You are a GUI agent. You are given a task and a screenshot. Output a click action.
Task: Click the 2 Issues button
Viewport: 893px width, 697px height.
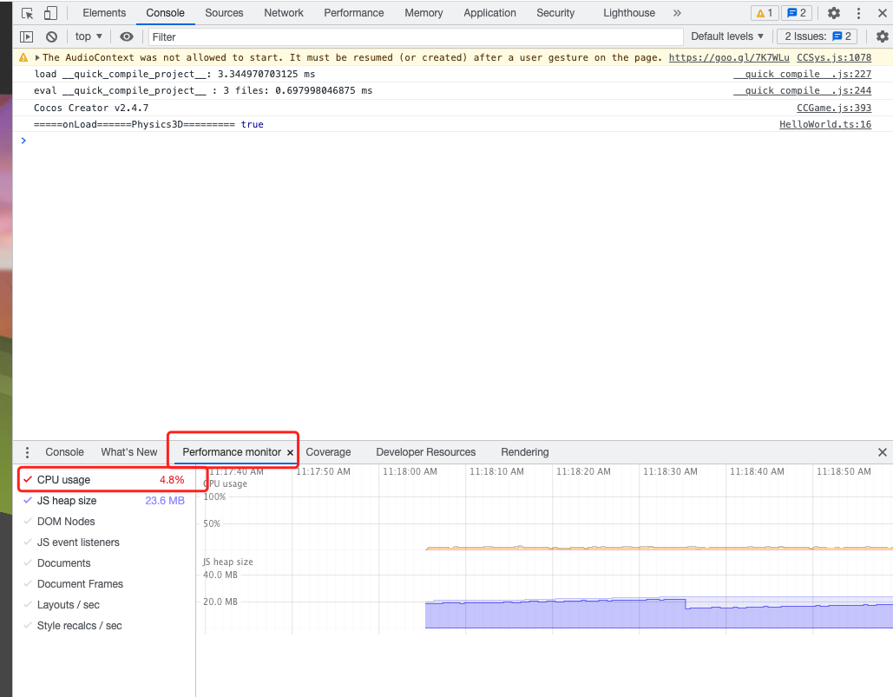(x=817, y=36)
